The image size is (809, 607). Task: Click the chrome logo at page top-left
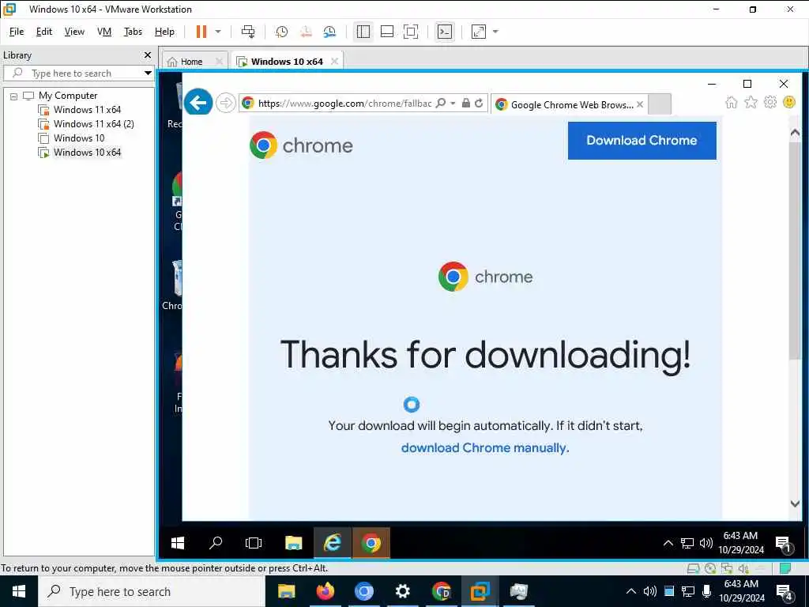[301, 145]
